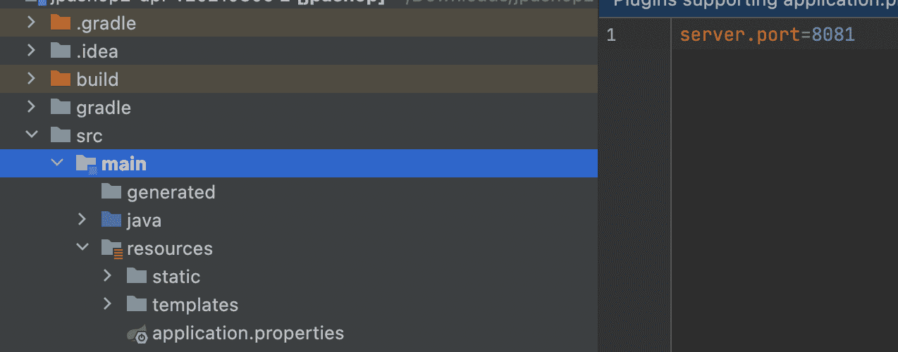Expand the .gradle folder chevron

point(31,23)
